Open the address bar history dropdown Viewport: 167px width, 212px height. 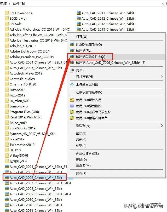coord(163,4)
